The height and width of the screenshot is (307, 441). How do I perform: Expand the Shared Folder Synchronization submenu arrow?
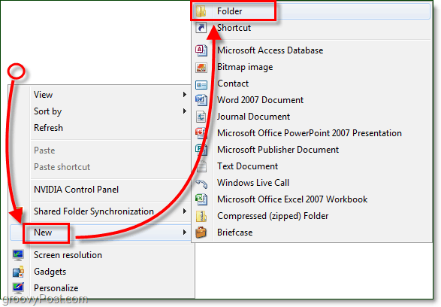coord(185,211)
